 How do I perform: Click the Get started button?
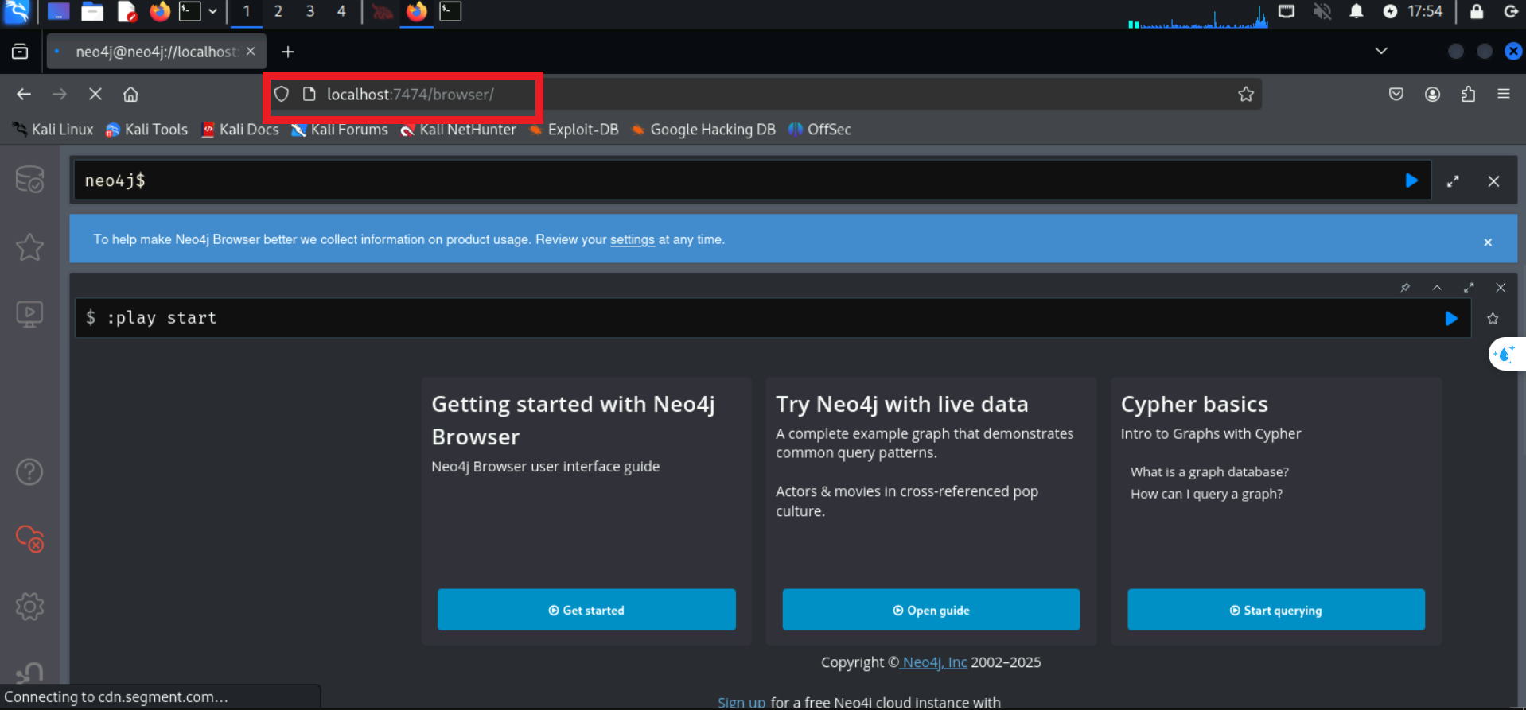[586, 610]
